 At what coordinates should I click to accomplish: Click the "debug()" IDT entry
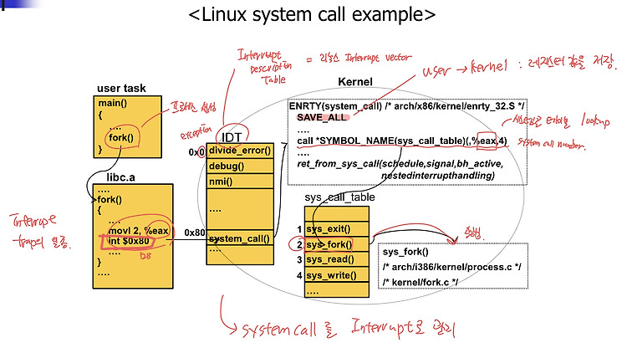tap(240, 166)
